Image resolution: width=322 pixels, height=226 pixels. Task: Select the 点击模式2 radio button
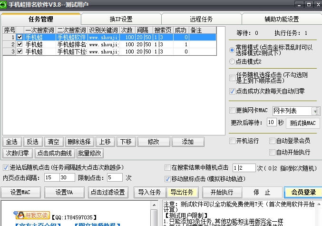tap(232, 62)
